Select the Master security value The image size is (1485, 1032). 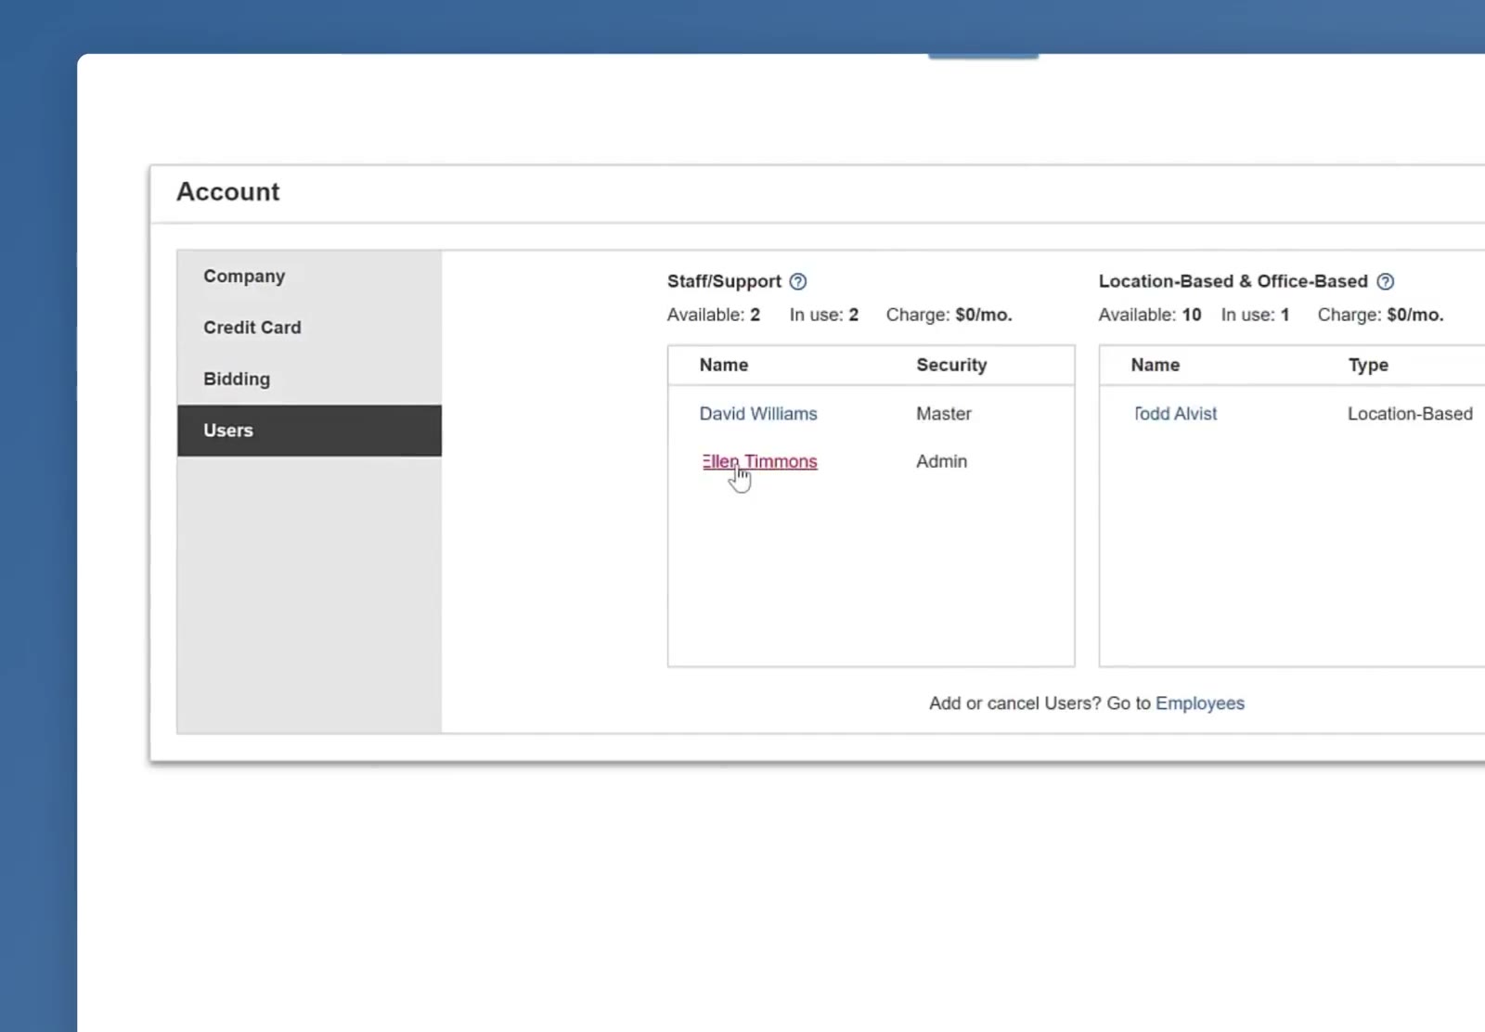944,414
